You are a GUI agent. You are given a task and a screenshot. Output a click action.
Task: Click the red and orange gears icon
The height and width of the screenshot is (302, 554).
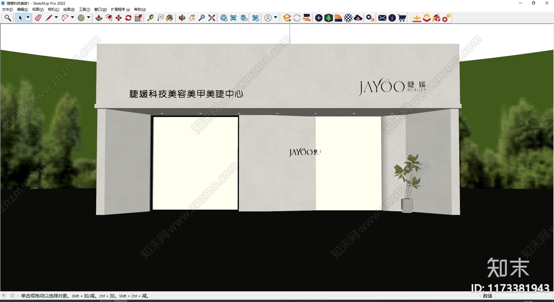446,18
